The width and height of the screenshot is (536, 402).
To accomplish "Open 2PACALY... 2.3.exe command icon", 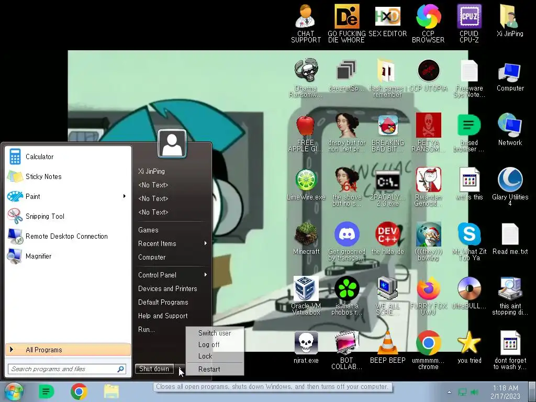I will (387, 187).
